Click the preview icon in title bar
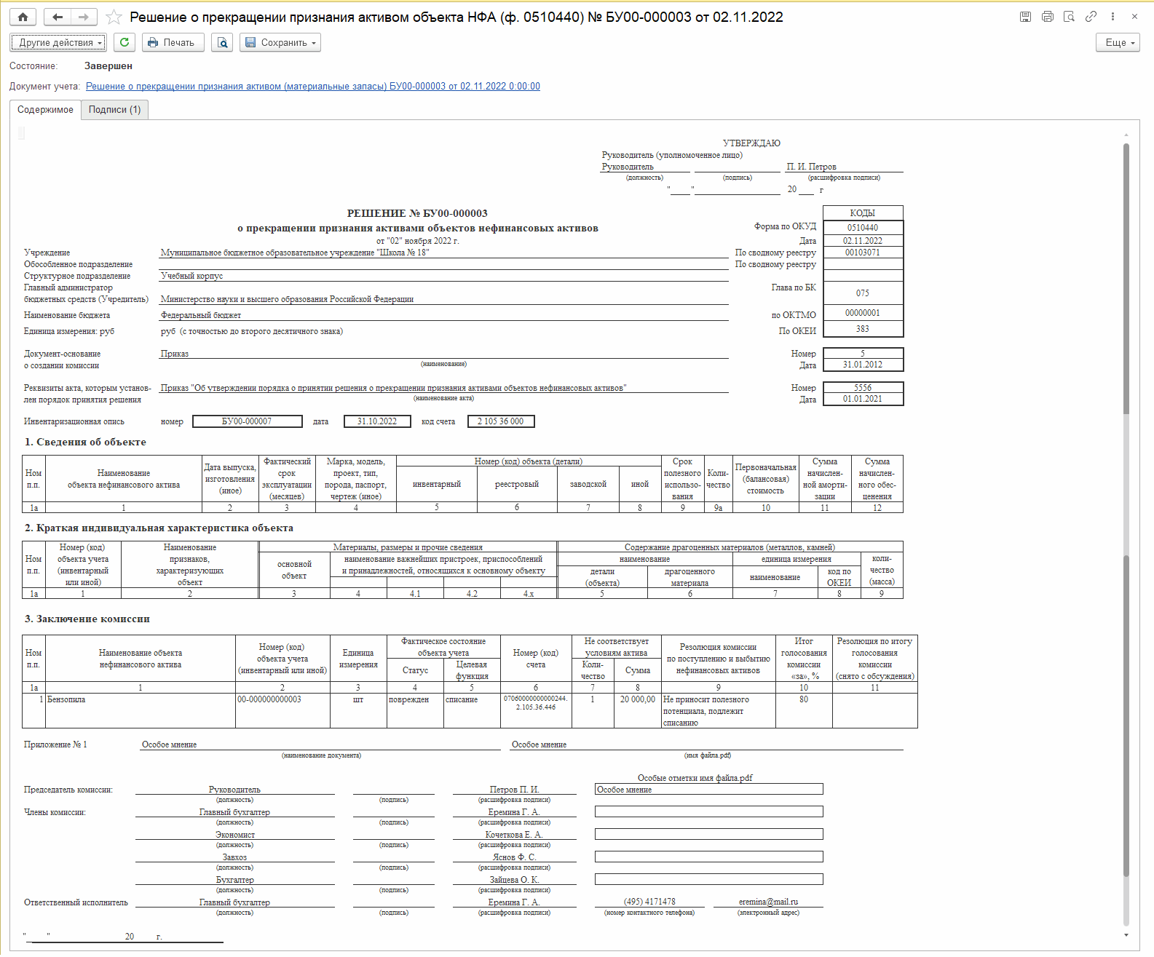The width and height of the screenshot is (1154, 957). click(1069, 17)
